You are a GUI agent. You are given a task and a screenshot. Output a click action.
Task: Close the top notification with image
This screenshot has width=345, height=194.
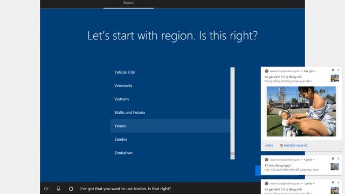339,70
